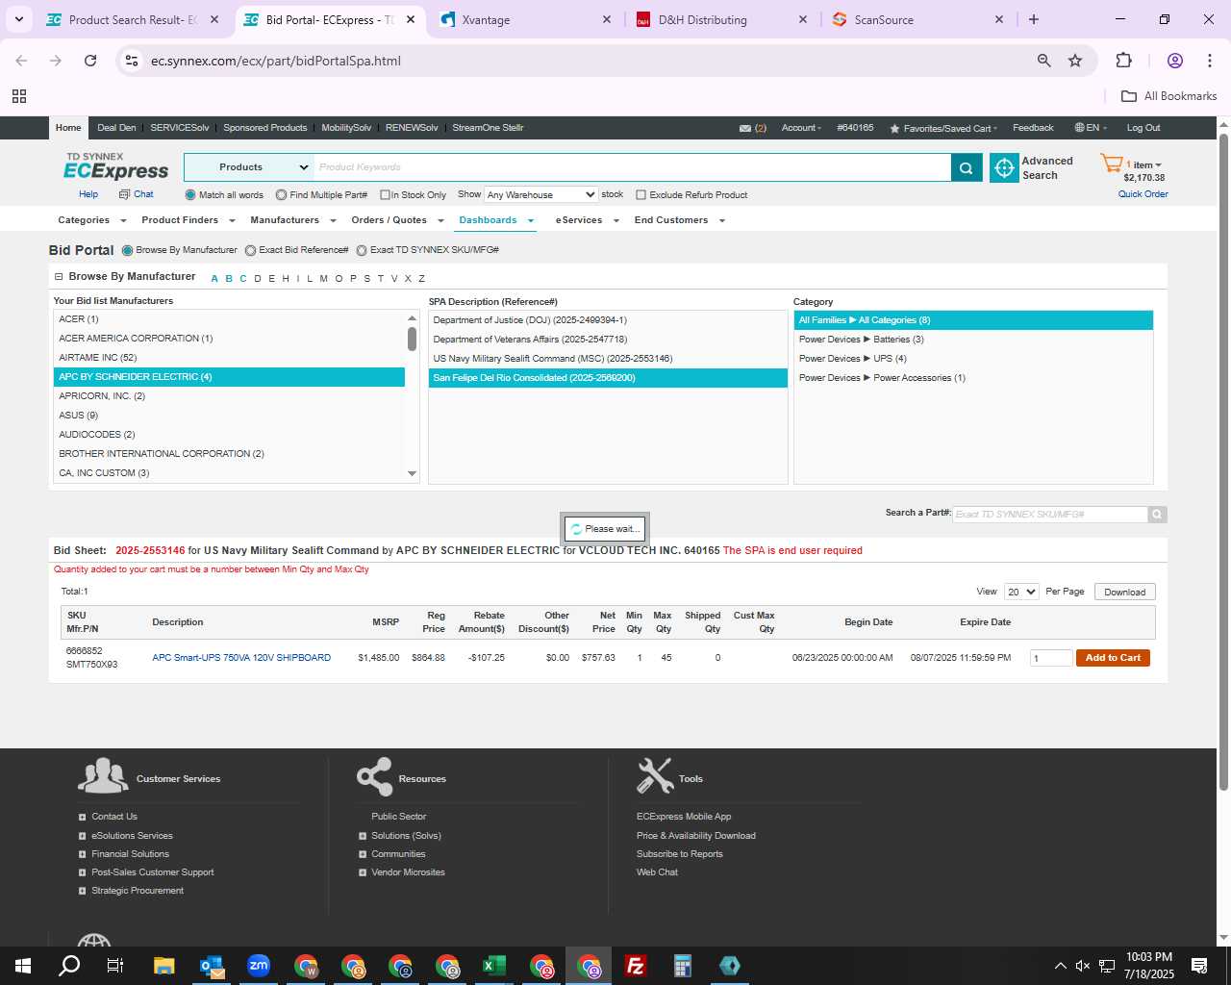Image resolution: width=1231 pixels, height=985 pixels.
Task: Open the Chrome profile icon
Action: 1174,61
